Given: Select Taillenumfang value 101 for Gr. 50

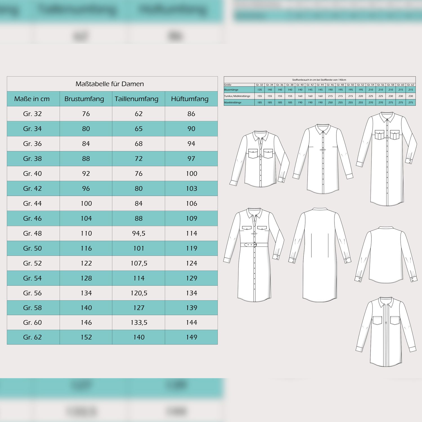Looking at the screenshot, I should [x=139, y=248].
